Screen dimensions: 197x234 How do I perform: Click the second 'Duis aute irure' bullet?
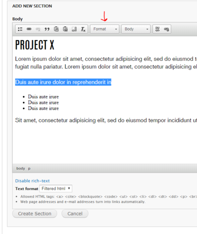tap(43, 102)
